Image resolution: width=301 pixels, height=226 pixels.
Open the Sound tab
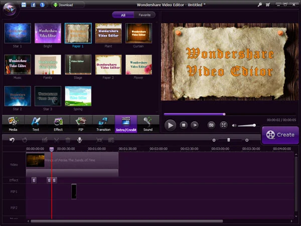pos(148,124)
